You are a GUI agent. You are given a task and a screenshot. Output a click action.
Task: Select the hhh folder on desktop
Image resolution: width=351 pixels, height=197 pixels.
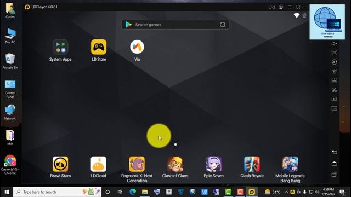[x=10, y=137]
